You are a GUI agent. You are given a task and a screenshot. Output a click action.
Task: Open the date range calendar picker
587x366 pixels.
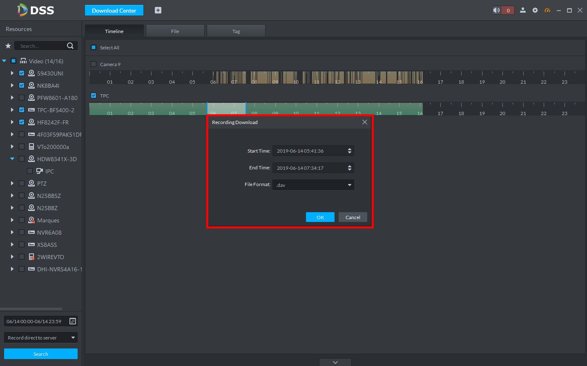[x=73, y=321]
